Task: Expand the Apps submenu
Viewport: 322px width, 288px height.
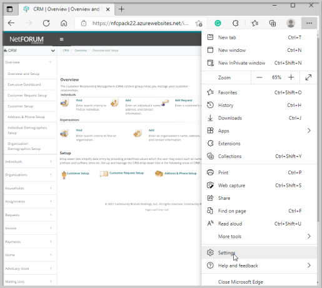Action: pyautogui.click(x=259, y=131)
